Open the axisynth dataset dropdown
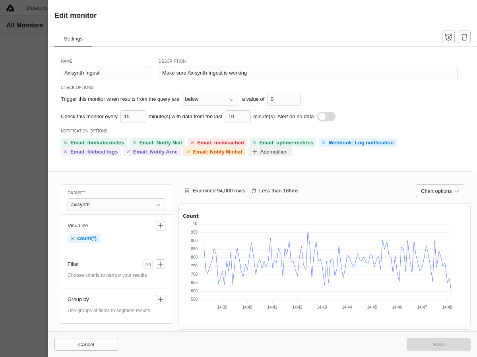The height and width of the screenshot is (357, 477). [116, 205]
